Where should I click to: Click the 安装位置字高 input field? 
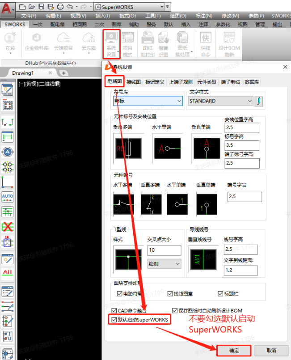point(242,127)
